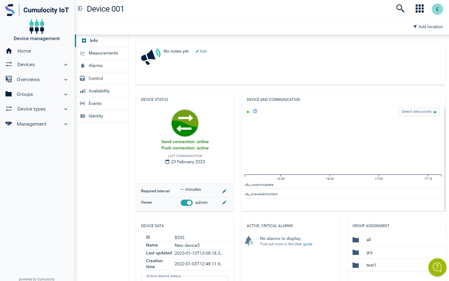The image size is (449, 281).
Task: Go to Home in the navigator
Action: click(x=24, y=51)
